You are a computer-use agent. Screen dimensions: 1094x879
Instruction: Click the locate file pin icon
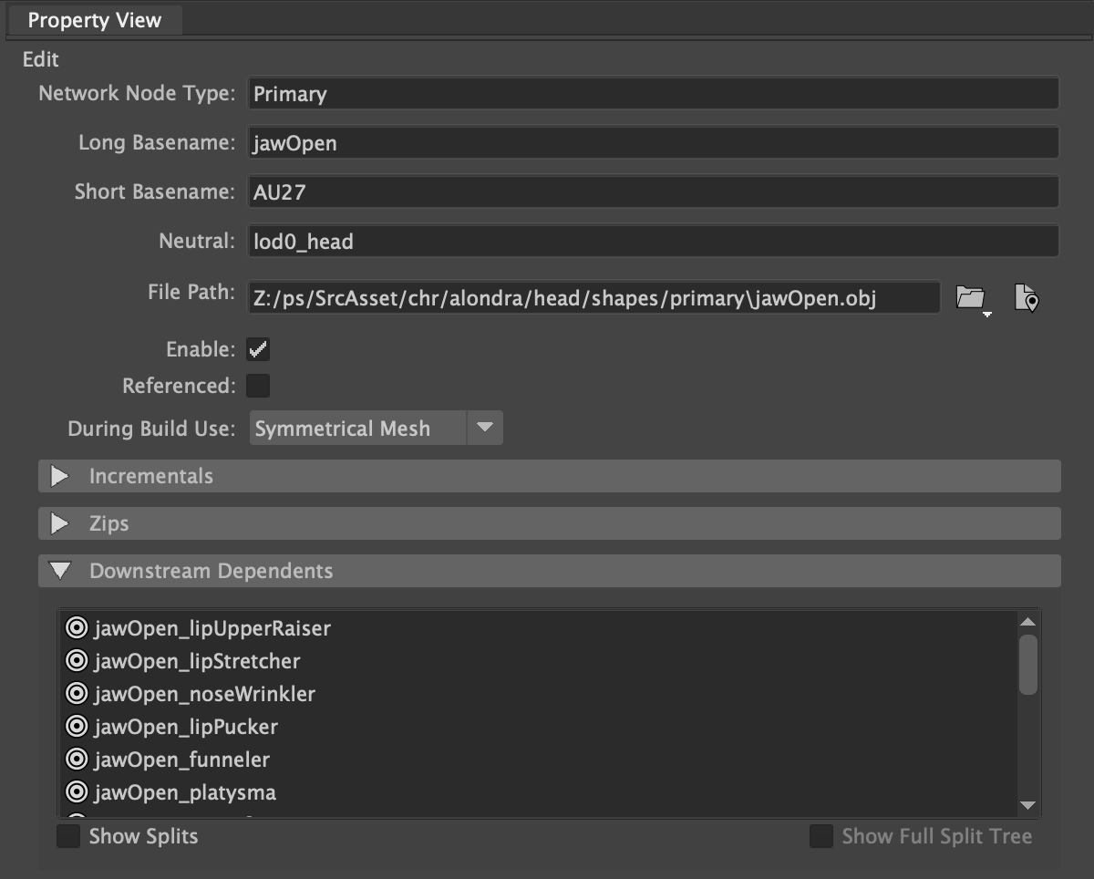[1026, 297]
